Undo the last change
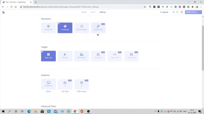 point(173,12)
